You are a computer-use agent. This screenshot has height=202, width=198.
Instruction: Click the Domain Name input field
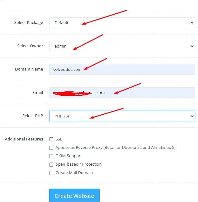122,69
